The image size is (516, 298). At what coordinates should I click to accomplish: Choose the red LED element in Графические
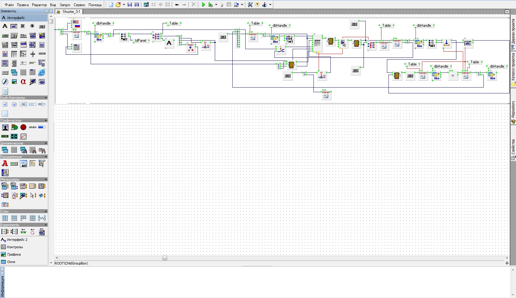tap(23, 127)
